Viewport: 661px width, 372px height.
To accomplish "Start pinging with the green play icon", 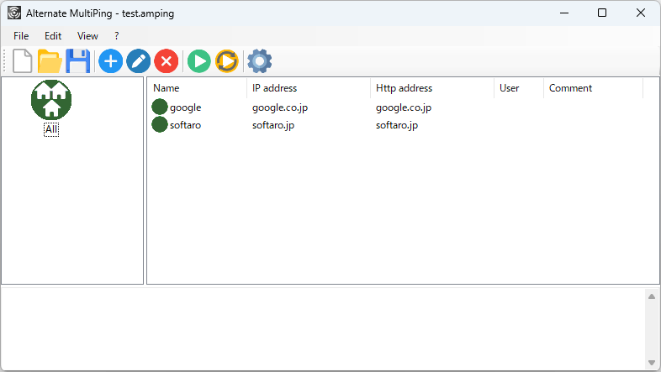I will (x=198, y=60).
